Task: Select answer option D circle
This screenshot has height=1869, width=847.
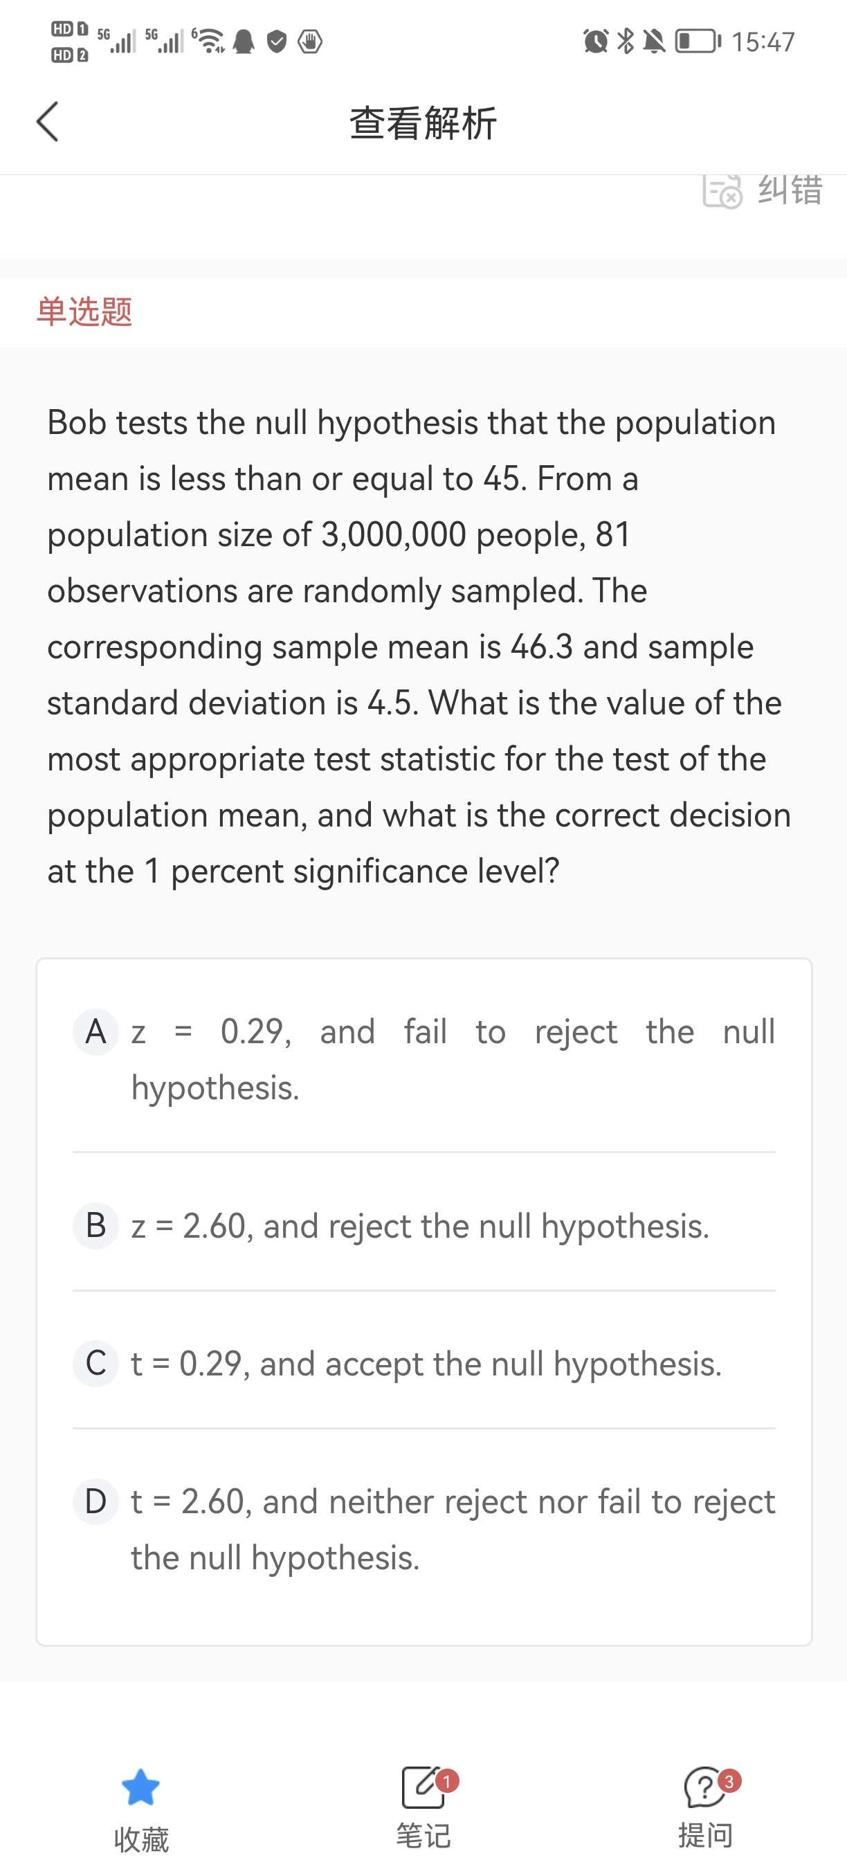Action: click(x=95, y=1501)
